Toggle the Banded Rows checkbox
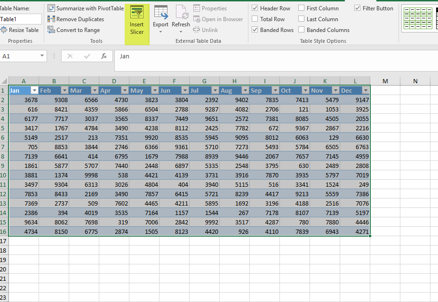Screen dimensions: 438x302 pos(255,30)
